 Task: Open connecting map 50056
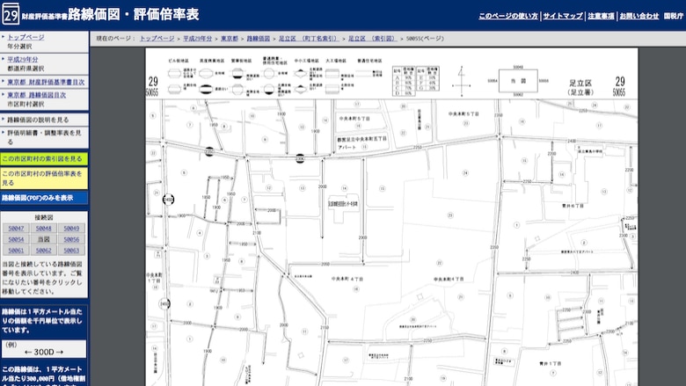71,239
